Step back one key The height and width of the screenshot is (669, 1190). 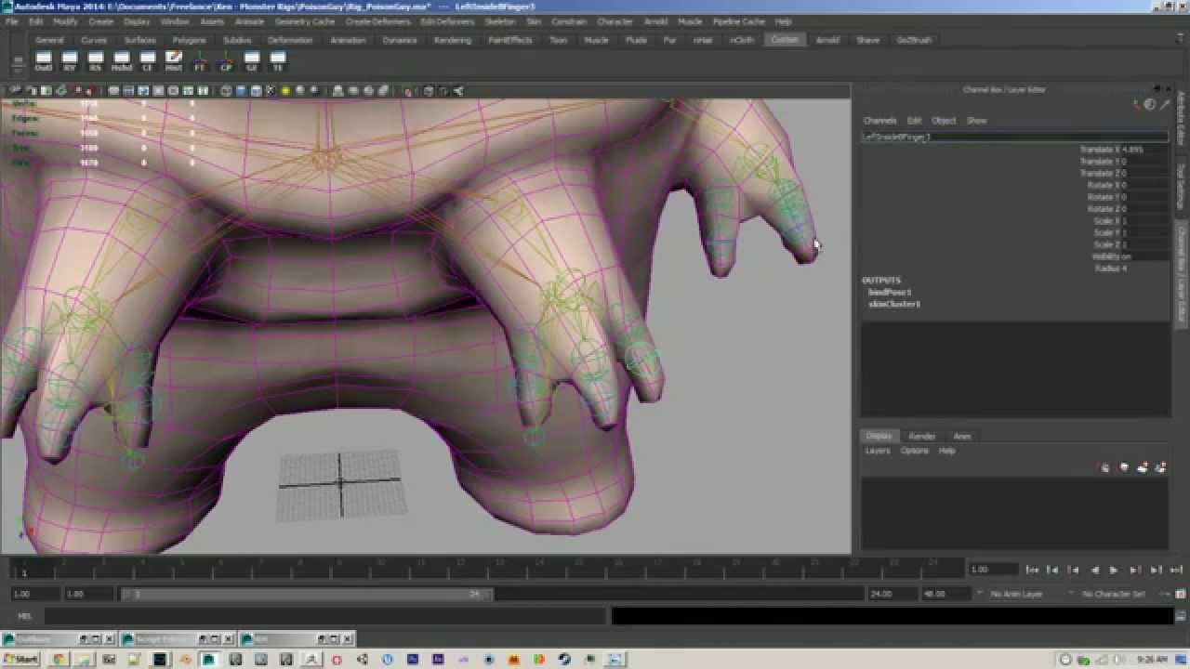point(1073,570)
